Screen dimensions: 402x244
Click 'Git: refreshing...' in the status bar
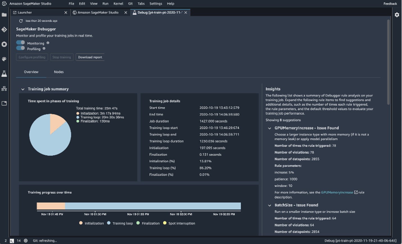point(45,241)
